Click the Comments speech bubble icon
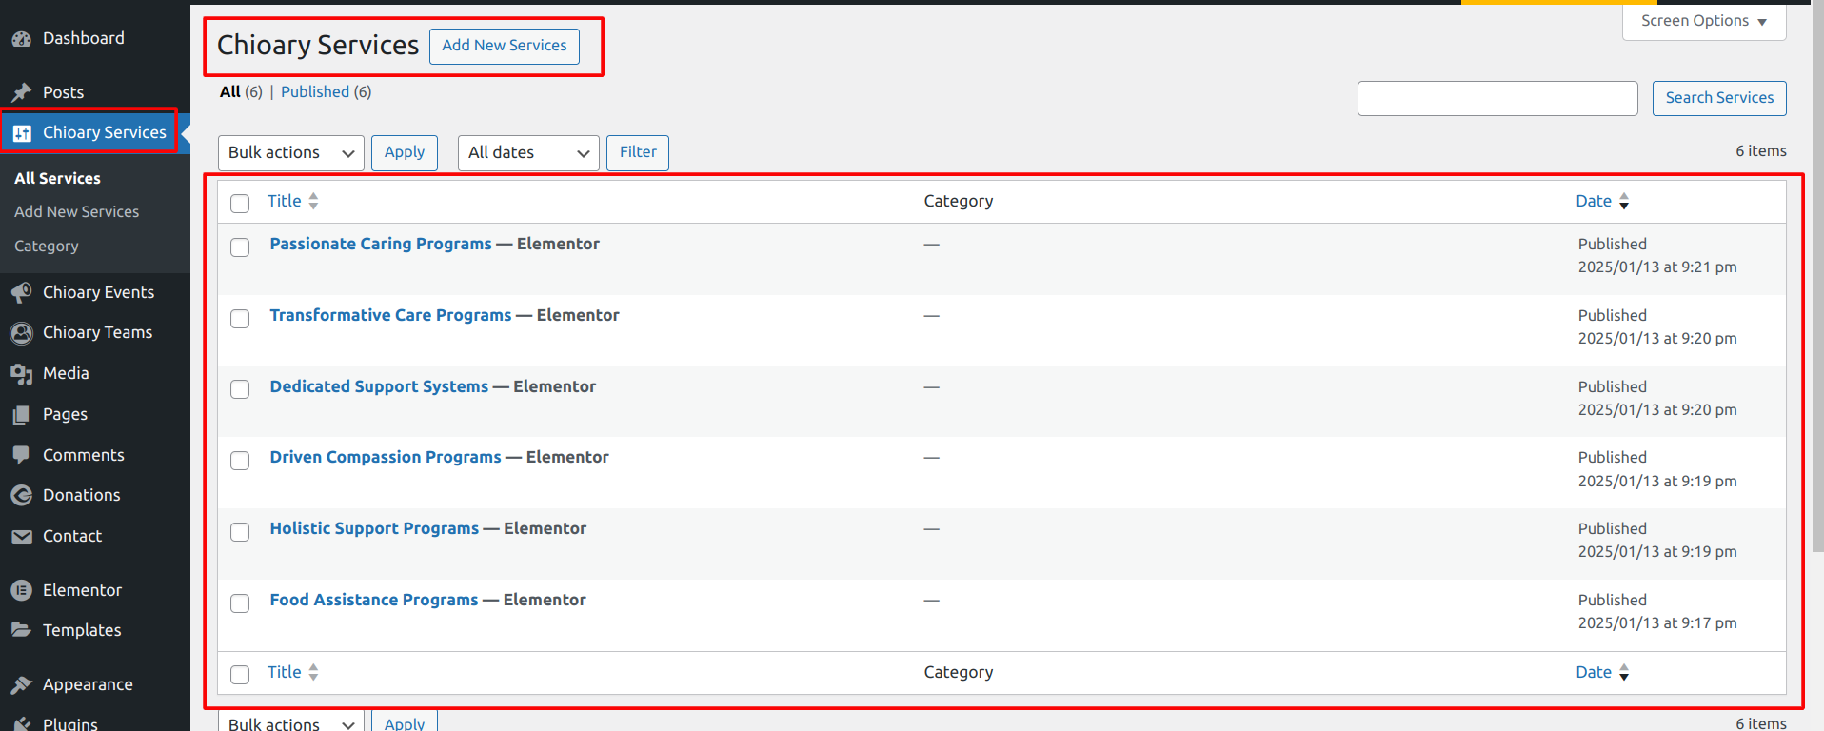 (x=21, y=455)
